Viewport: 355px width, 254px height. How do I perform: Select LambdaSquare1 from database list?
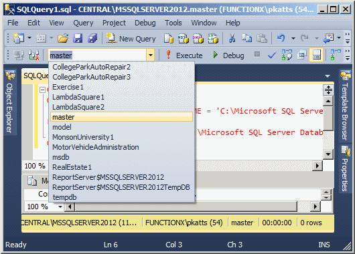pos(122,97)
